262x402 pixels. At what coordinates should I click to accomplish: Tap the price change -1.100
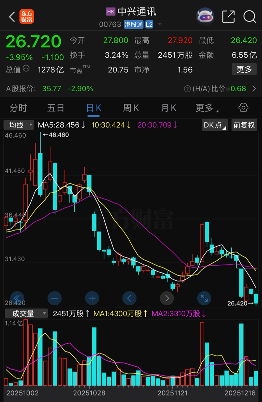pyautogui.click(x=53, y=57)
